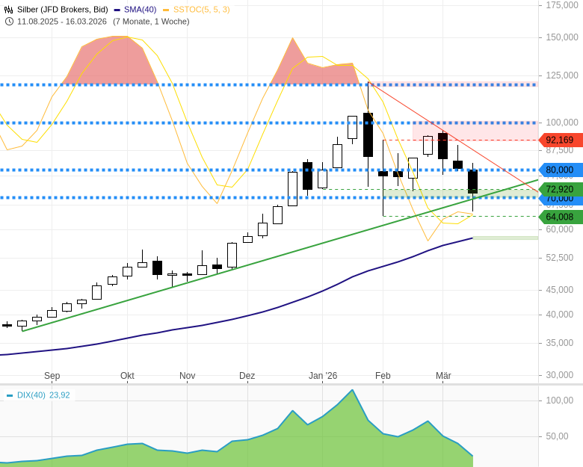Click the SMA(40) legend color marker
This screenshot has height=467, width=583.
point(117,10)
